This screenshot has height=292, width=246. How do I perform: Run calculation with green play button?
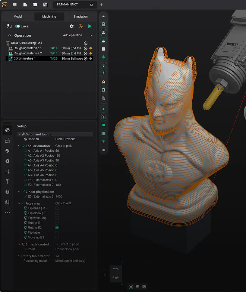(x=90, y=26)
